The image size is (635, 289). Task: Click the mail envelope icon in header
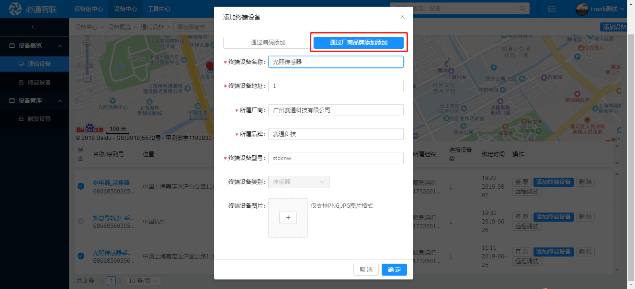[x=551, y=9]
